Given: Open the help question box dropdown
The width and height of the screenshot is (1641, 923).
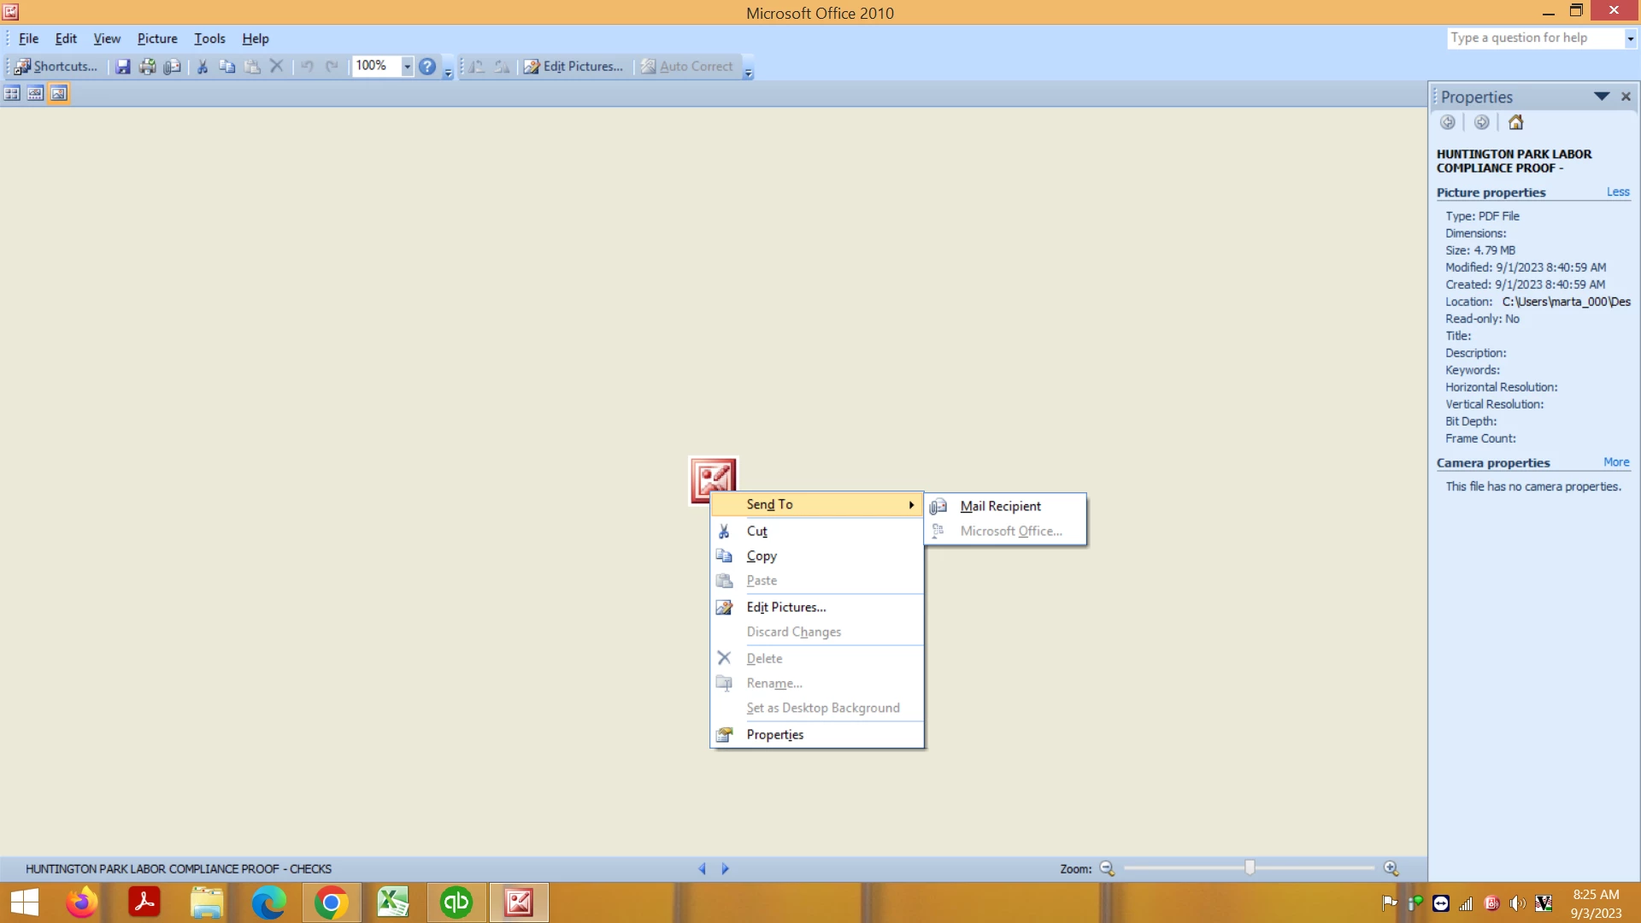Looking at the screenshot, I should click(x=1630, y=38).
